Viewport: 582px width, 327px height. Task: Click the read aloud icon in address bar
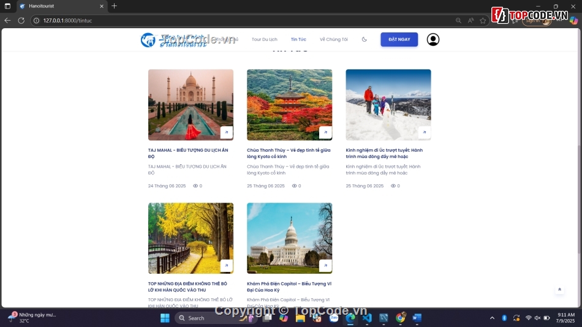(471, 20)
